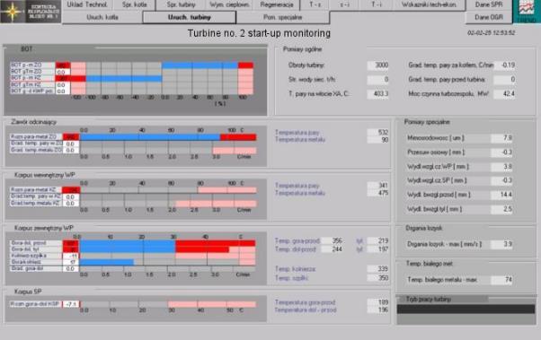Click the Zawor odcinajacy Temperatura pary value 532
Viewport: 541px width, 340px height.
pos(378,132)
